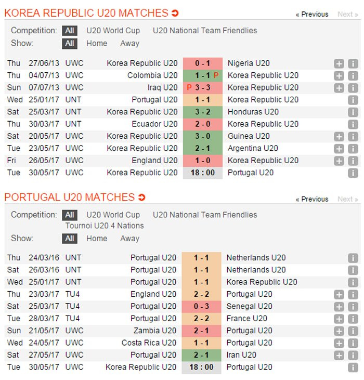Open info icon for Portugal vs Iran match
Viewport: 364px width, 380px height.
pos(353,356)
